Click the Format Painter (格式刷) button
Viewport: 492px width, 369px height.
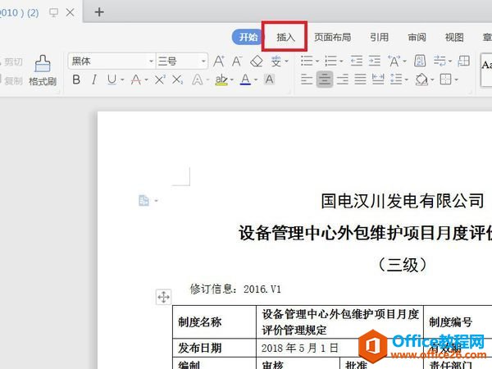(x=42, y=71)
